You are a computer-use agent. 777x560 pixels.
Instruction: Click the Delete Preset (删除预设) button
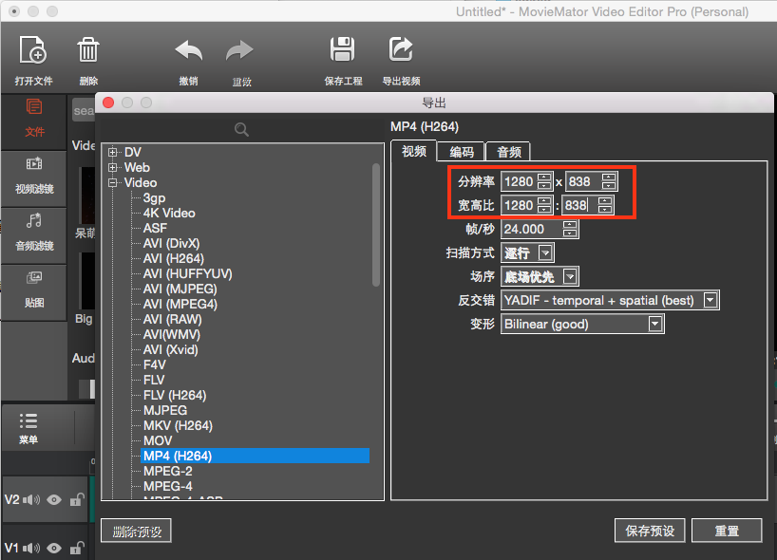pyautogui.click(x=137, y=532)
